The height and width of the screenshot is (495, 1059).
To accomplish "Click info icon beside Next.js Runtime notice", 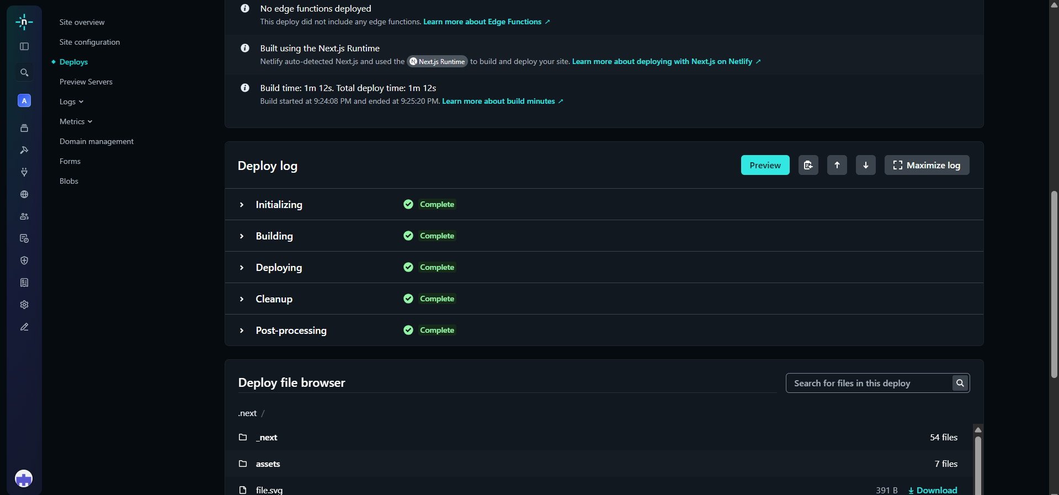I will (x=245, y=48).
